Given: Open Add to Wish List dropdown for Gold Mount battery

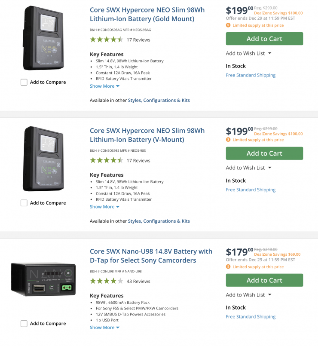Looking at the screenshot, I should click(x=248, y=53).
